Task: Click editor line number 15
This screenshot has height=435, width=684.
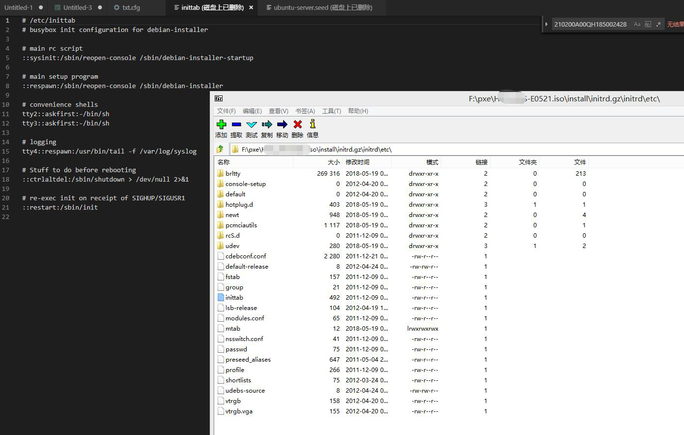Action: (x=6, y=151)
